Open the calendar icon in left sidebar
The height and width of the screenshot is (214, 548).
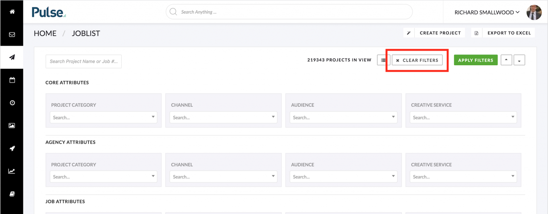coord(12,80)
